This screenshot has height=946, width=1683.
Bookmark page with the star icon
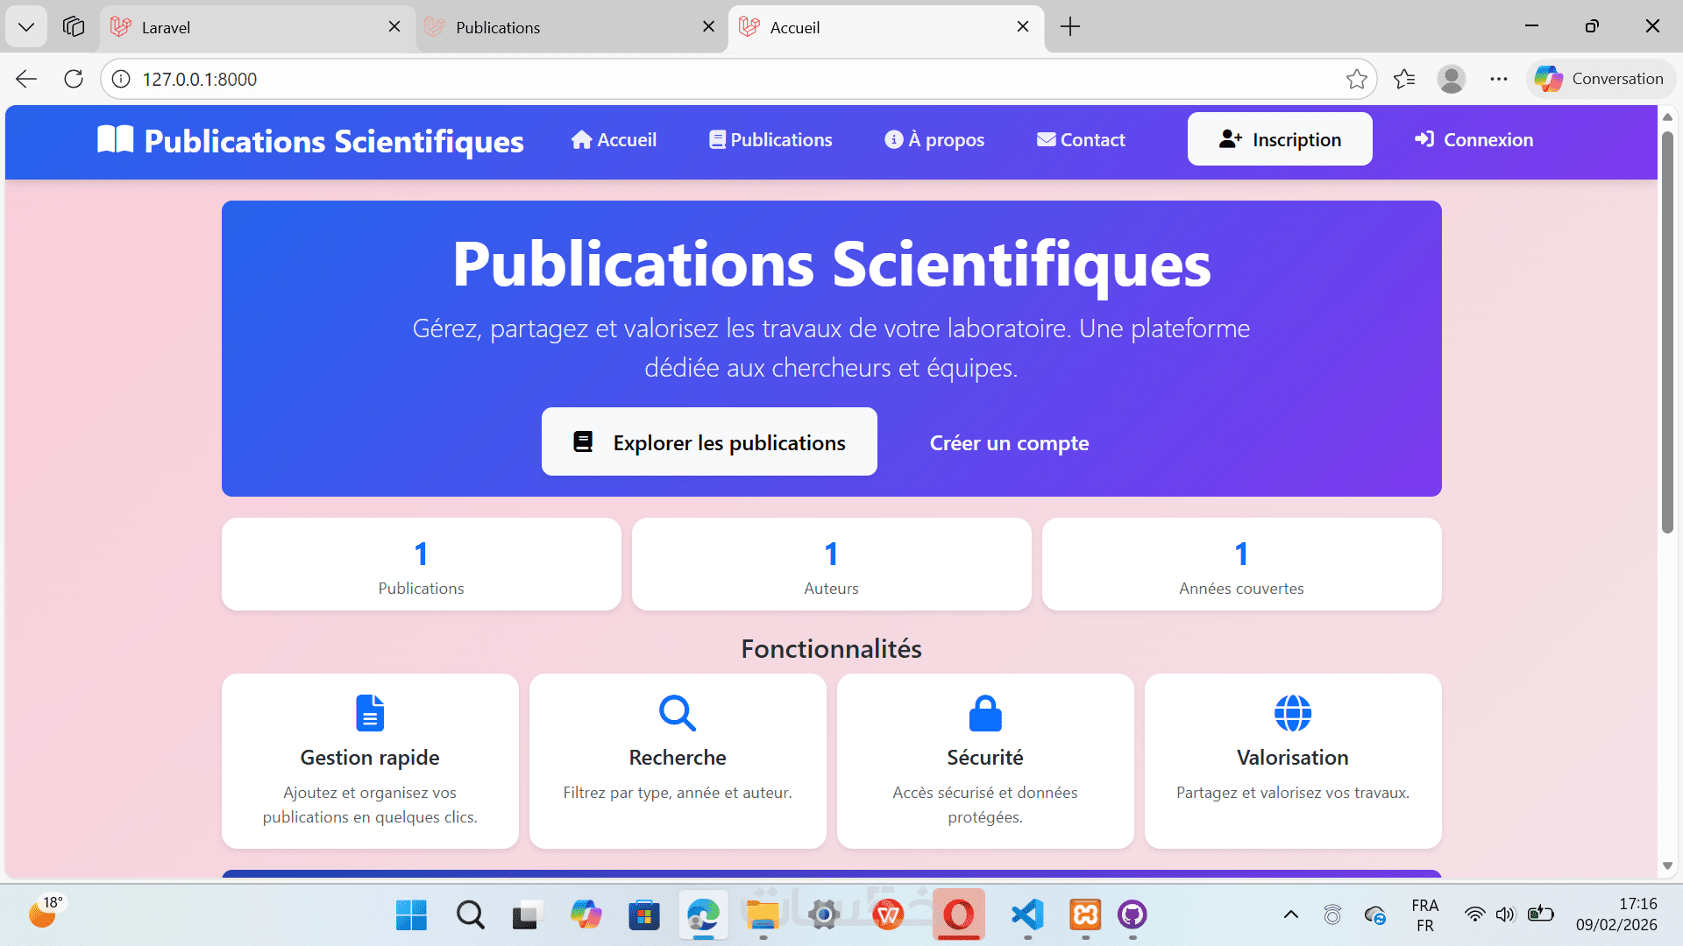coord(1356,79)
